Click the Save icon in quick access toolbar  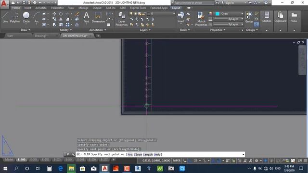click(x=24, y=3)
